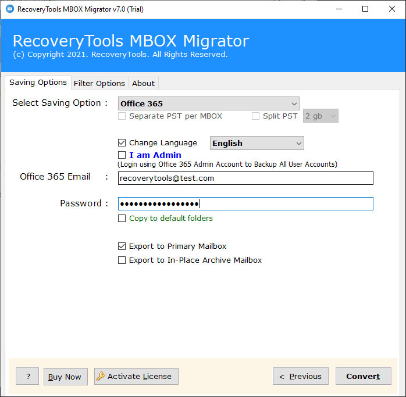Click the ? help button

pyautogui.click(x=27, y=376)
